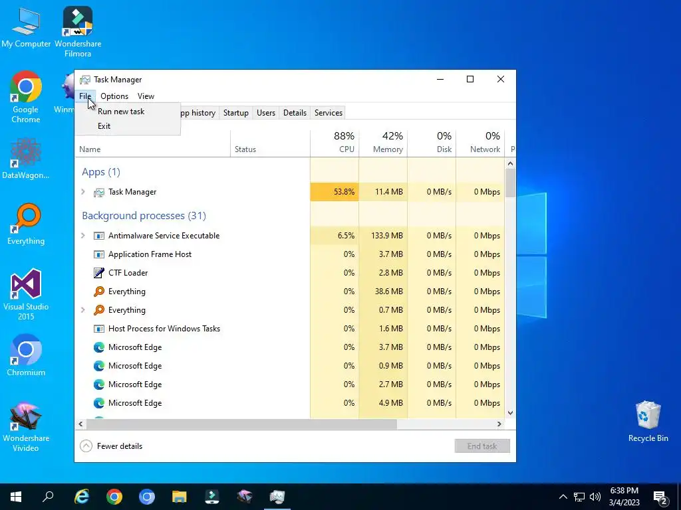
Task: Choose Exit from the File menu
Action: pyautogui.click(x=127, y=126)
